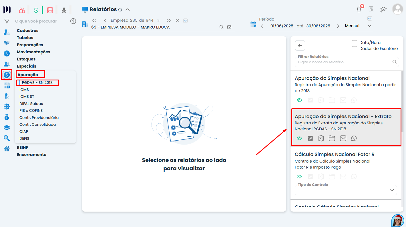Open the PGDAS - SN 2018 menu entry
Image resolution: width=406 pixels, height=227 pixels.
37,83
